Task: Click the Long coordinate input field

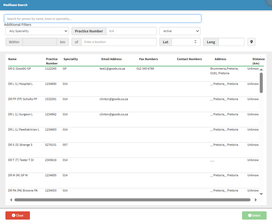Action: tap(231, 42)
